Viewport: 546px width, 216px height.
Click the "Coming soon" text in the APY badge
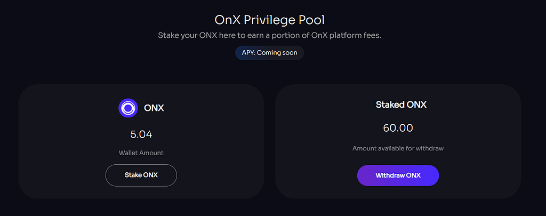pyautogui.click(x=278, y=53)
